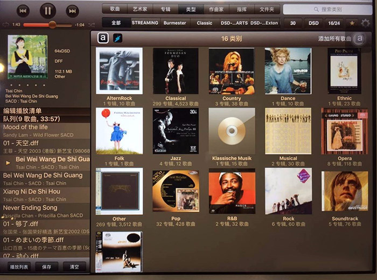
Task: Click 添加所有歌曲 add all songs
Action: click(x=334, y=39)
